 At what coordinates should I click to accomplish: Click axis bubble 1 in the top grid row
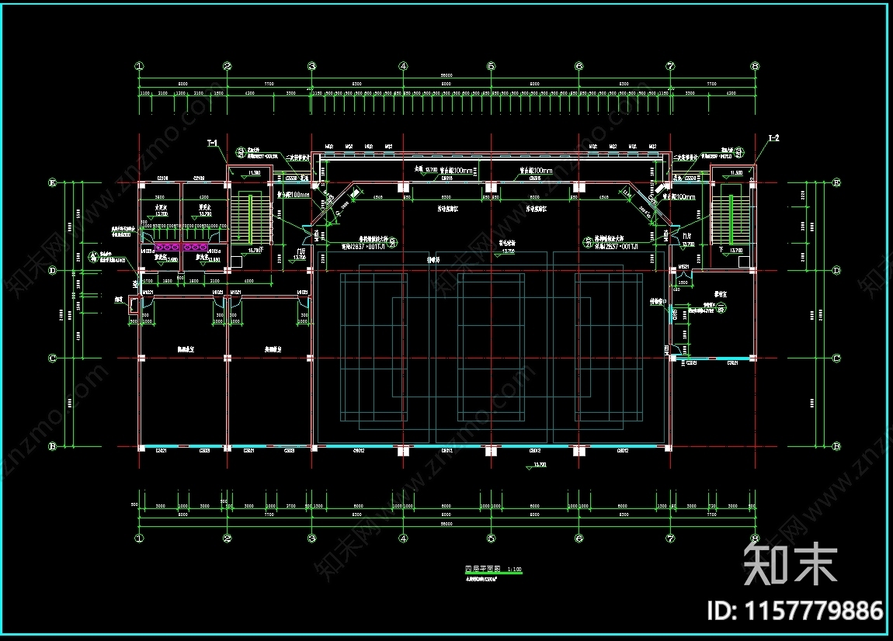click(x=139, y=66)
